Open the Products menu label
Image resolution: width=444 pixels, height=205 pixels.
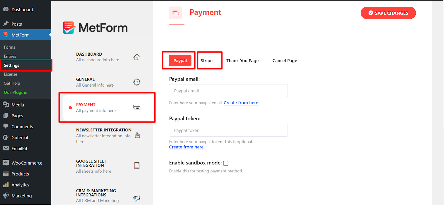[x=20, y=174]
